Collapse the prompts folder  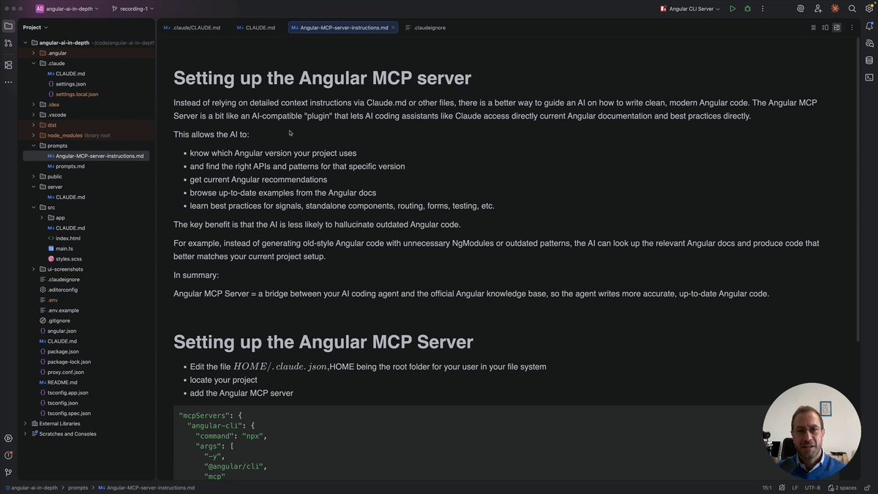34,146
